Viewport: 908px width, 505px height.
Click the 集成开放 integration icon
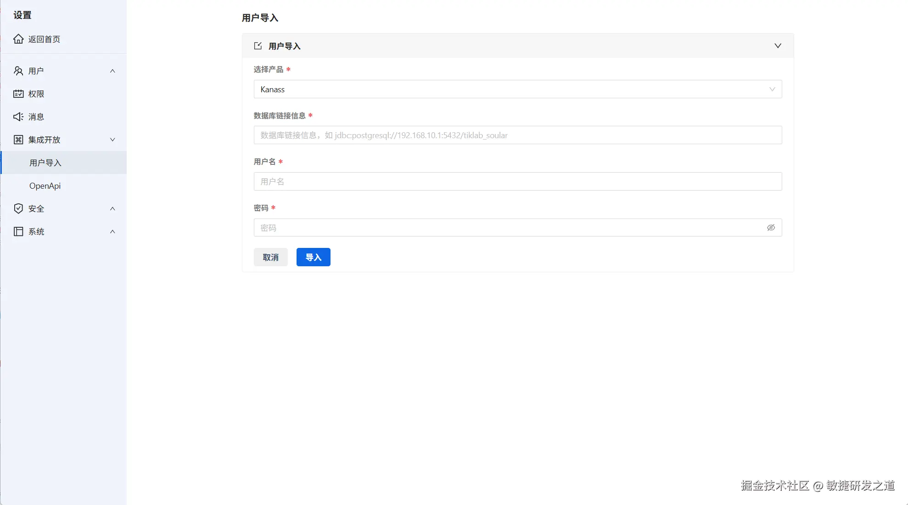point(18,140)
